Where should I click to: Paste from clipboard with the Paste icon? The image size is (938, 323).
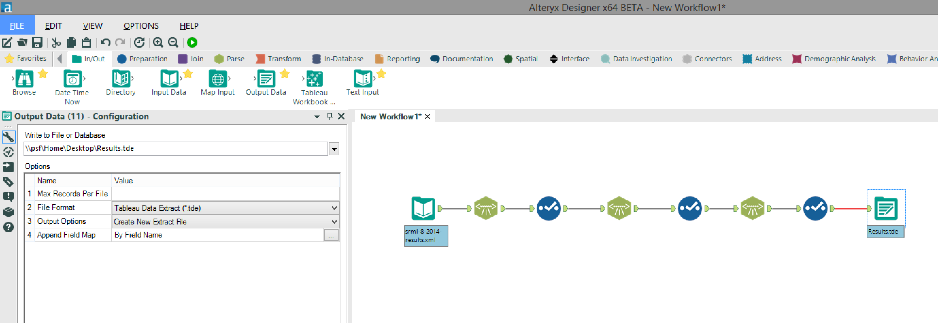point(86,42)
